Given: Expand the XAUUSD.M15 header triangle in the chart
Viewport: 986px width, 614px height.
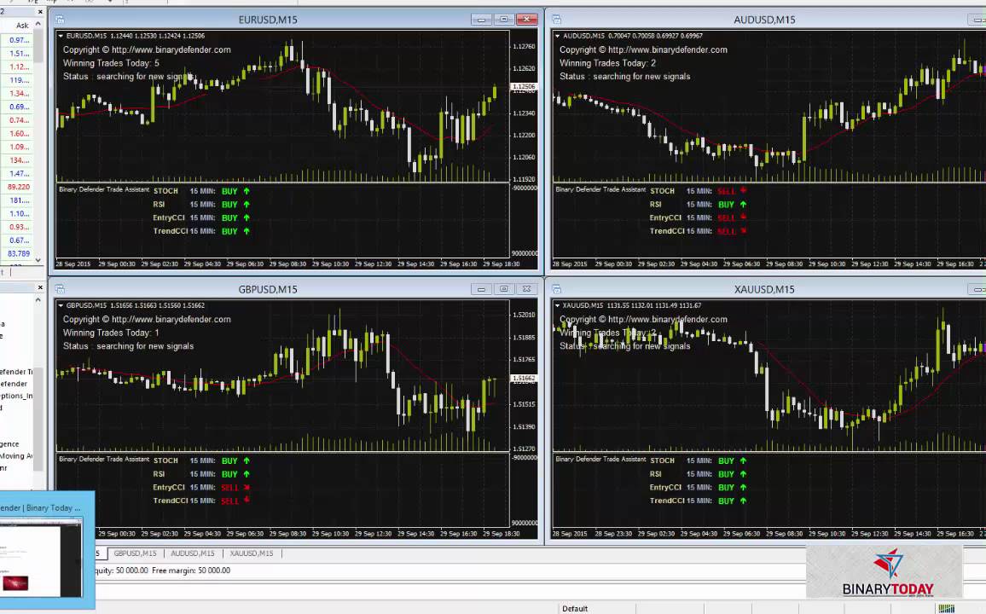Looking at the screenshot, I should 558,305.
